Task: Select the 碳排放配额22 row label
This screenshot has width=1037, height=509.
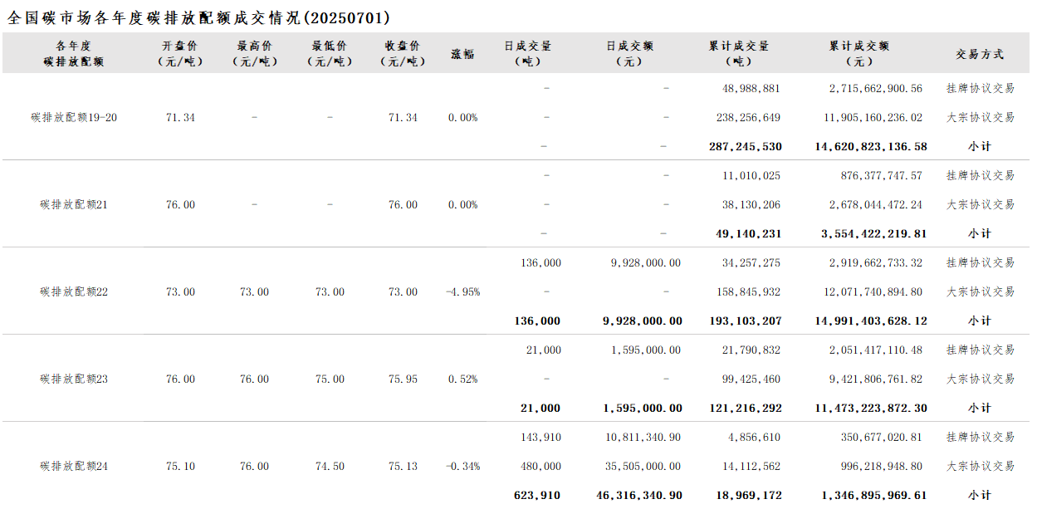Action: (74, 292)
